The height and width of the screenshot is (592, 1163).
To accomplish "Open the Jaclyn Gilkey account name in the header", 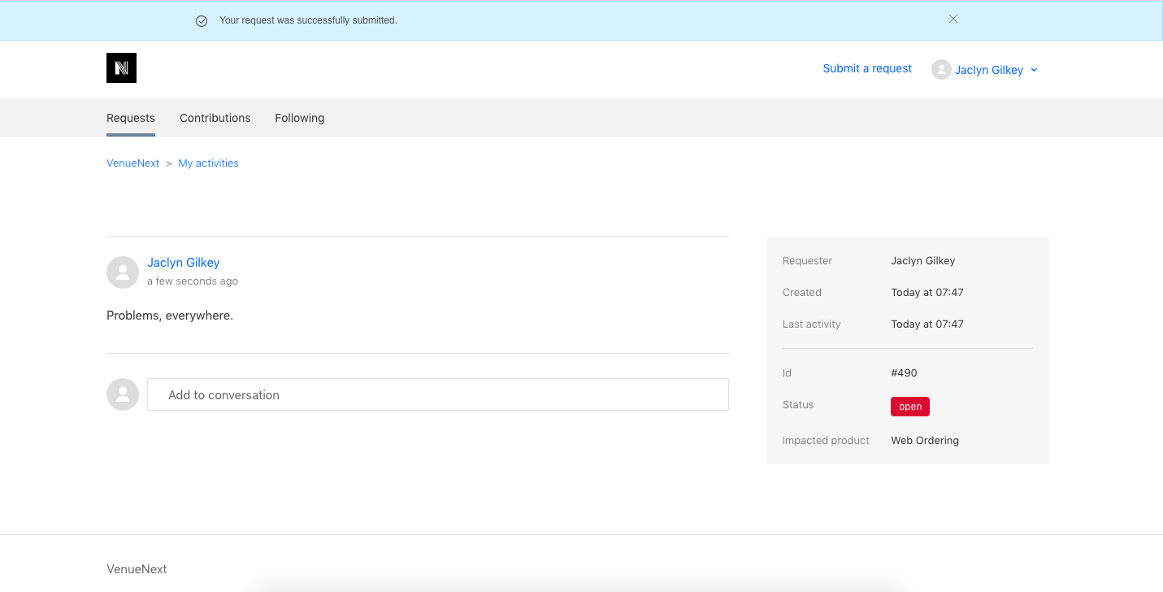I will (988, 70).
